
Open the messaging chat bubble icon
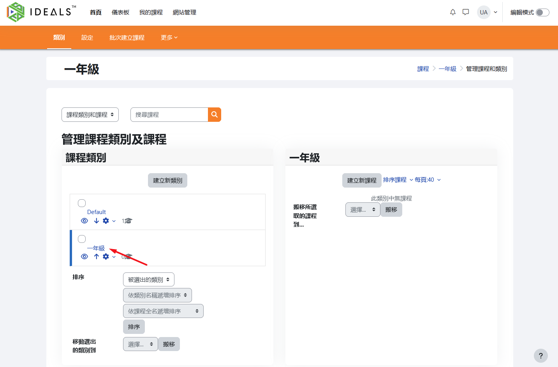pyautogui.click(x=466, y=12)
